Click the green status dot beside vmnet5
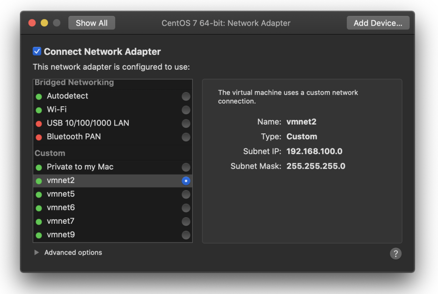Viewport: 438px width, 294px height. pos(39,194)
